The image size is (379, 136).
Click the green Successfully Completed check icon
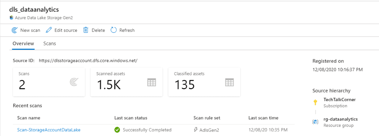[117, 130]
